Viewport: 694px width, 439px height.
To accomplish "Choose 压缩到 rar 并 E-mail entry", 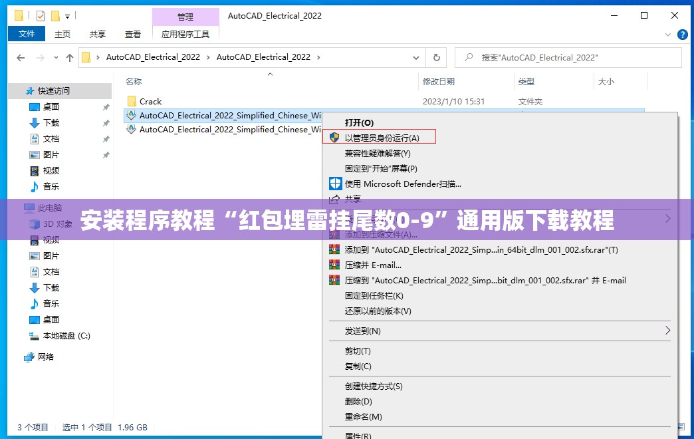I will click(x=485, y=281).
